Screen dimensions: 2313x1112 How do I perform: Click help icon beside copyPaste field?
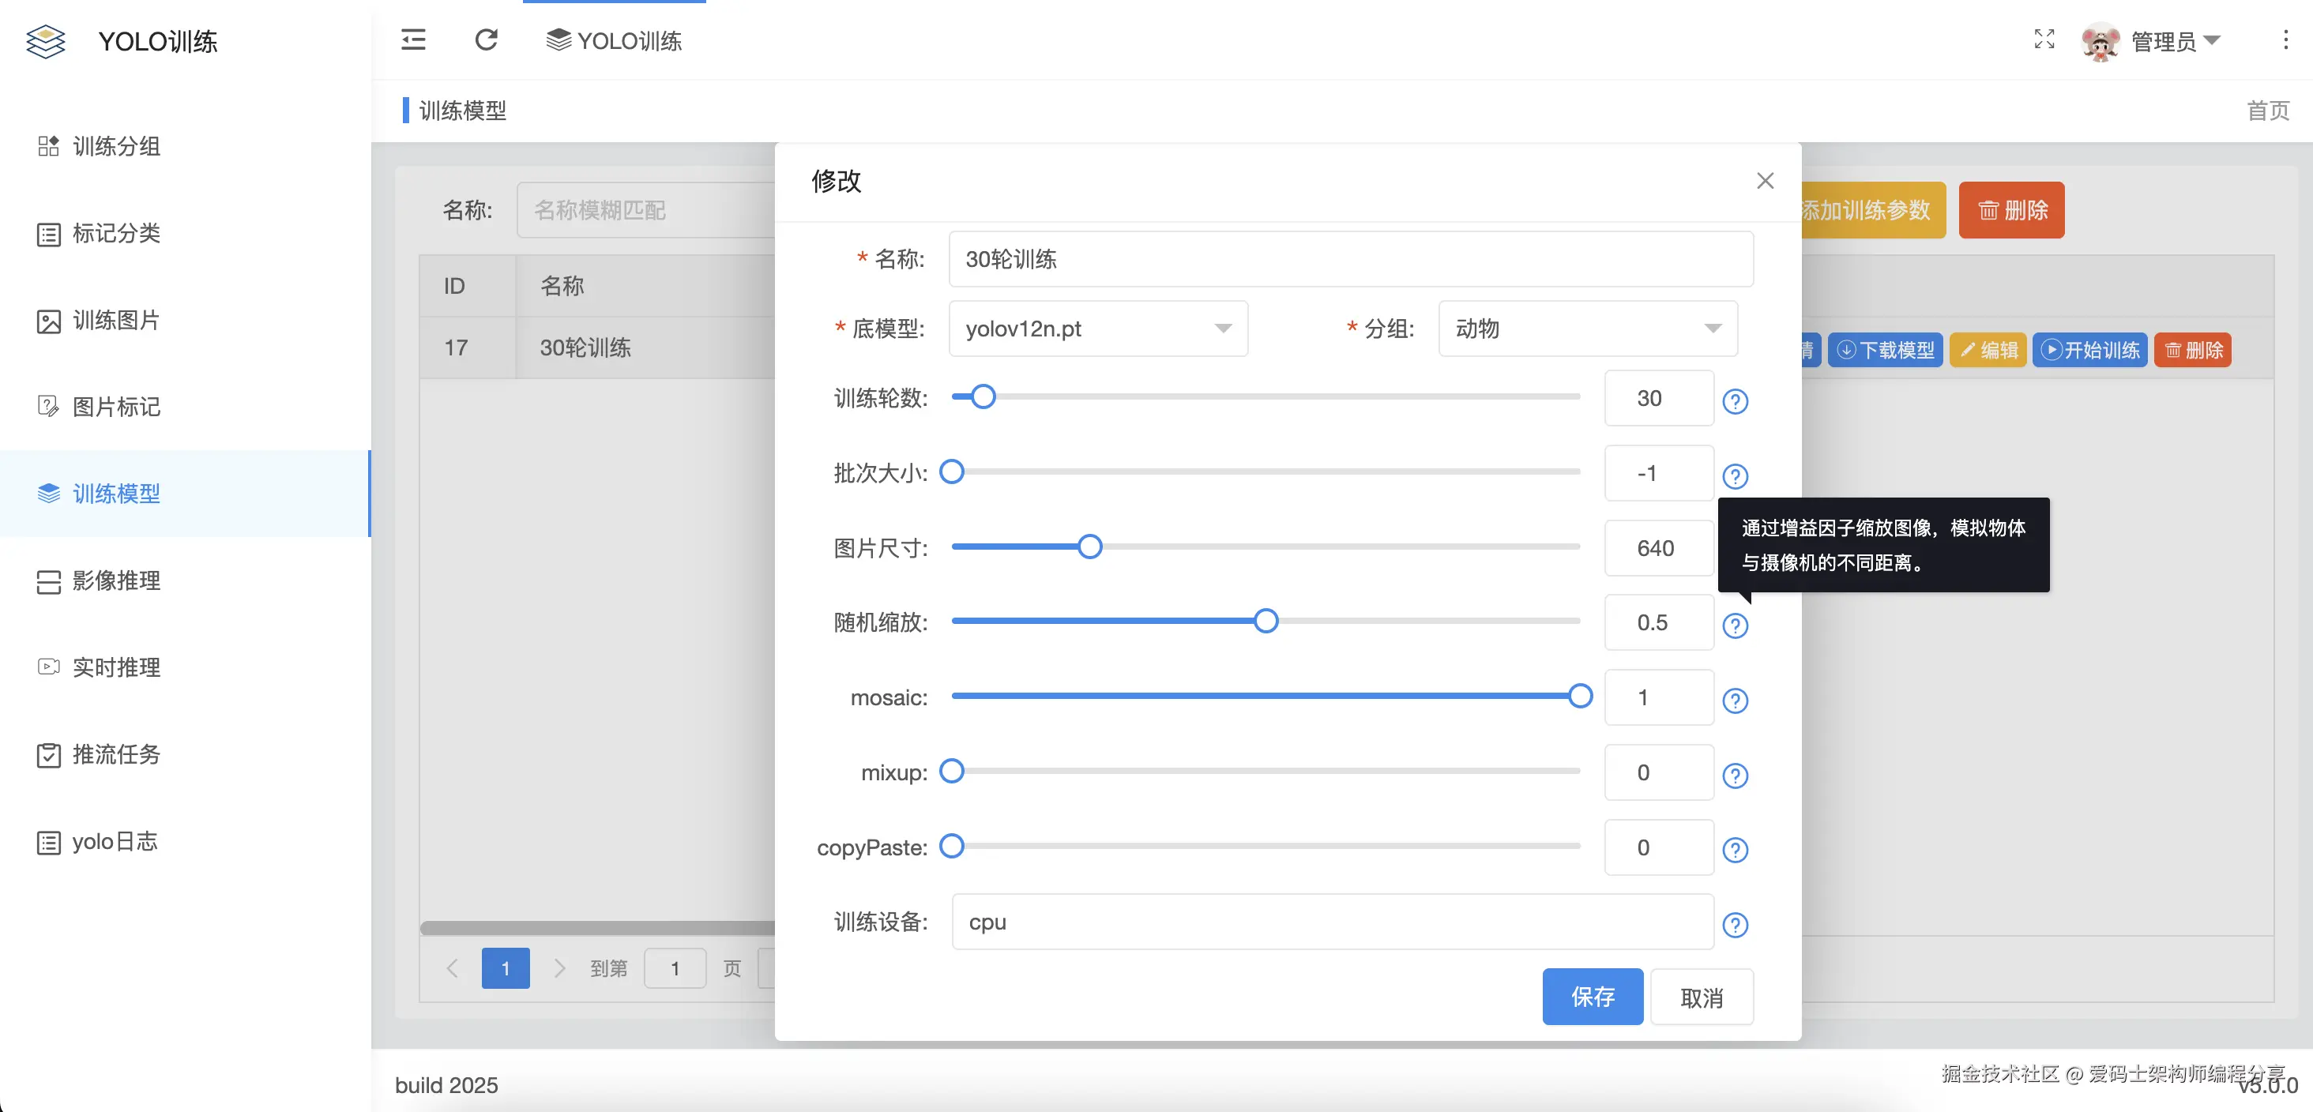point(1735,849)
